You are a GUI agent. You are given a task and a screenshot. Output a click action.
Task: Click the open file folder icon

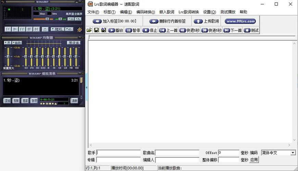[x=89, y=30]
